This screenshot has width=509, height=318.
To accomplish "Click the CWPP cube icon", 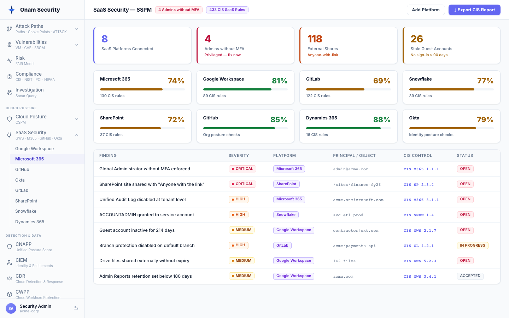I will point(10,294).
